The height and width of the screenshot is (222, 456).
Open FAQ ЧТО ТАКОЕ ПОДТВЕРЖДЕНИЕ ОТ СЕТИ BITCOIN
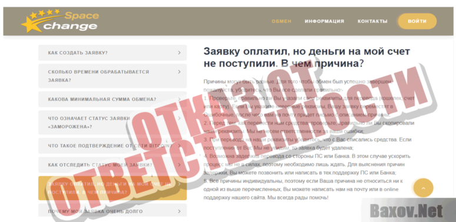tap(112, 146)
